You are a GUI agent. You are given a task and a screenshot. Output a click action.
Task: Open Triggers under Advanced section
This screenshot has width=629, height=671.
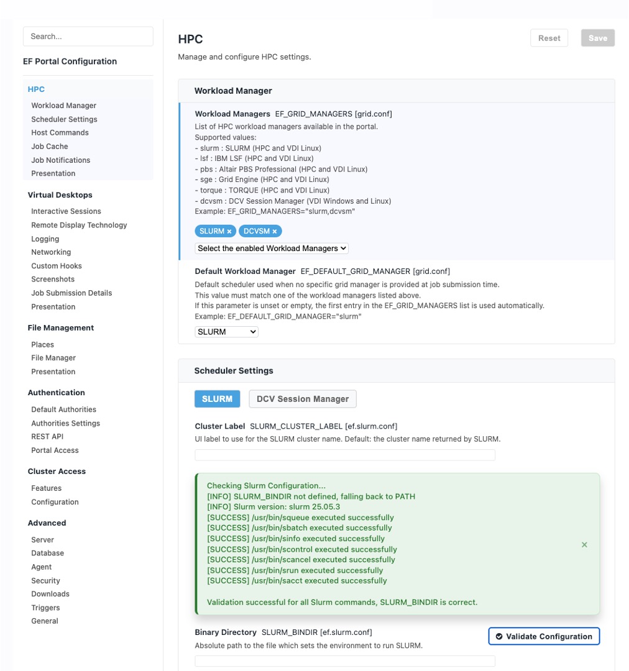(45, 608)
